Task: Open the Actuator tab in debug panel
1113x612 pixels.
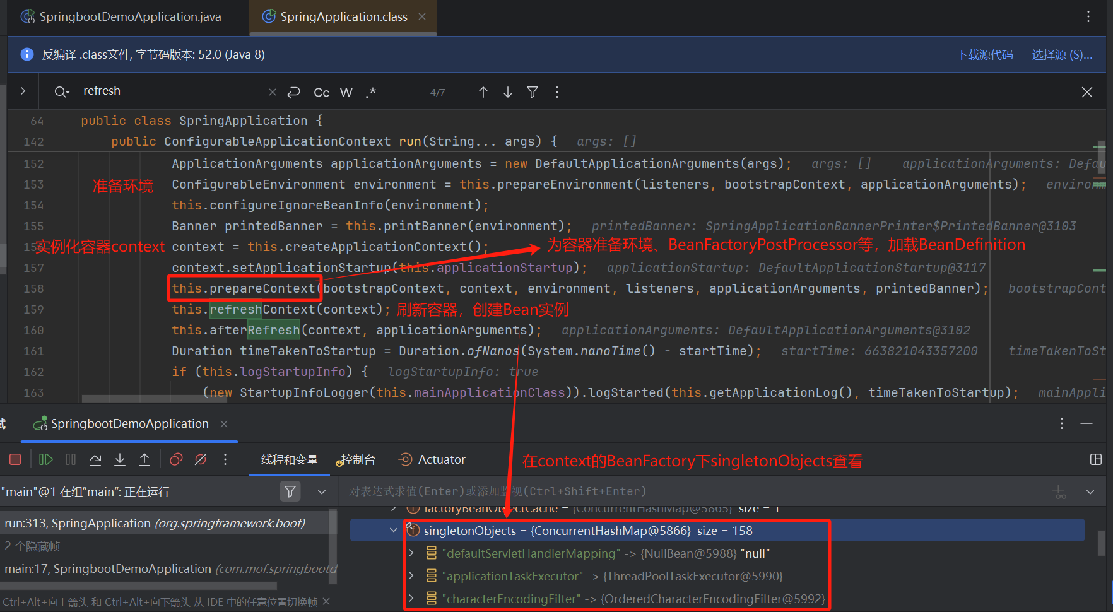Action: (441, 459)
